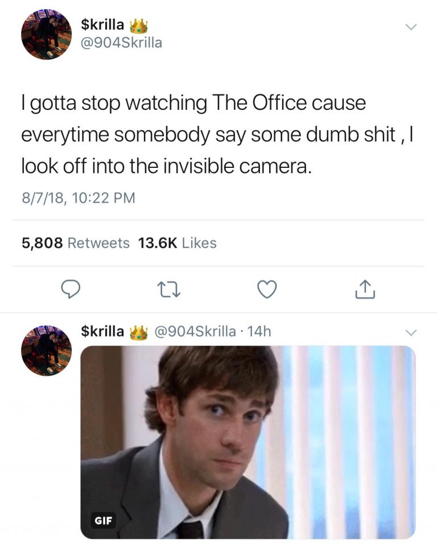Click the 14h reply timestamp

click(259, 331)
